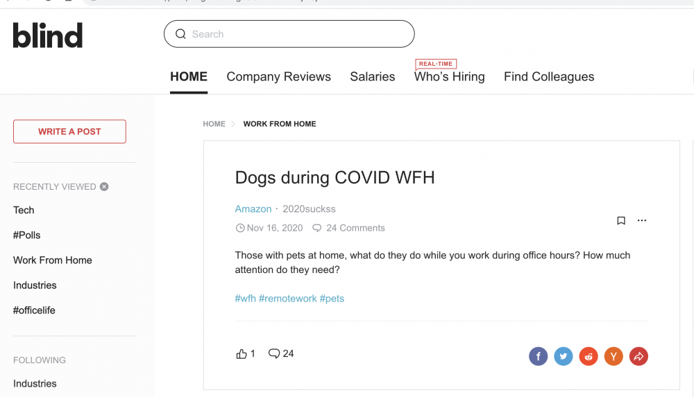
Task: Open the Amazon company link
Action: (x=253, y=209)
